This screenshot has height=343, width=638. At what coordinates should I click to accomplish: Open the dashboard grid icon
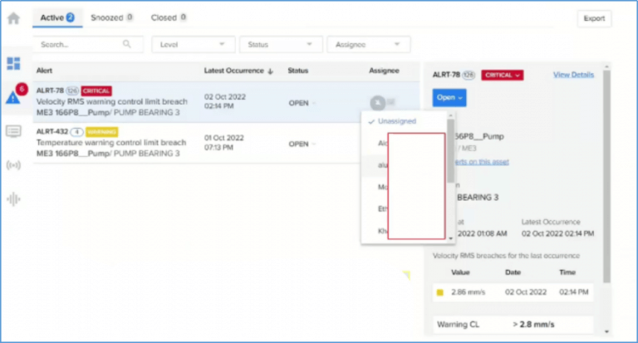click(13, 63)
